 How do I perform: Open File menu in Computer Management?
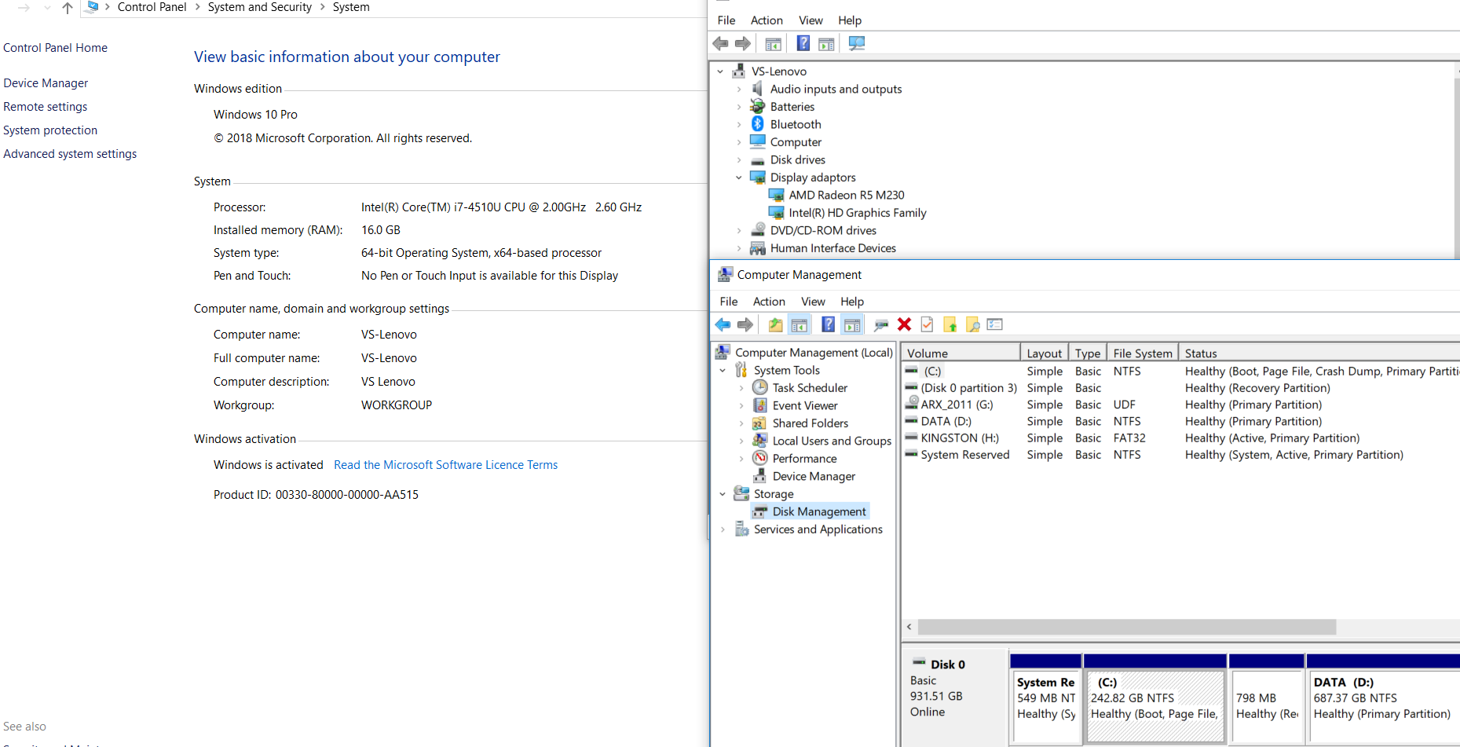tap(729, 302)
